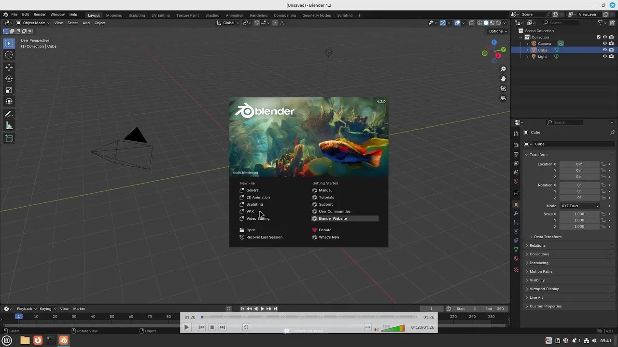The width and height of the screenshot is (618, 347).
Task: Open the Add menu in viewport header
Action: (86, 23)
